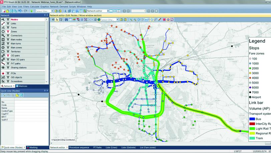This screenshot has width=271, height=153.
Task: Select the Sharing stations eye icon
Action: pos(3,67)
